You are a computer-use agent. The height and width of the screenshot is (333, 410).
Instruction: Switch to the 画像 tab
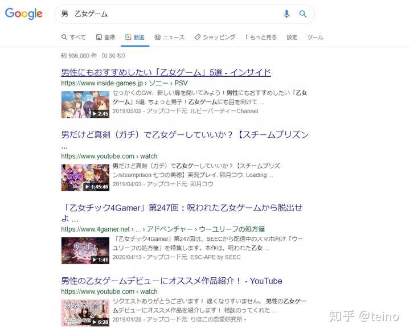pos(106,37)
